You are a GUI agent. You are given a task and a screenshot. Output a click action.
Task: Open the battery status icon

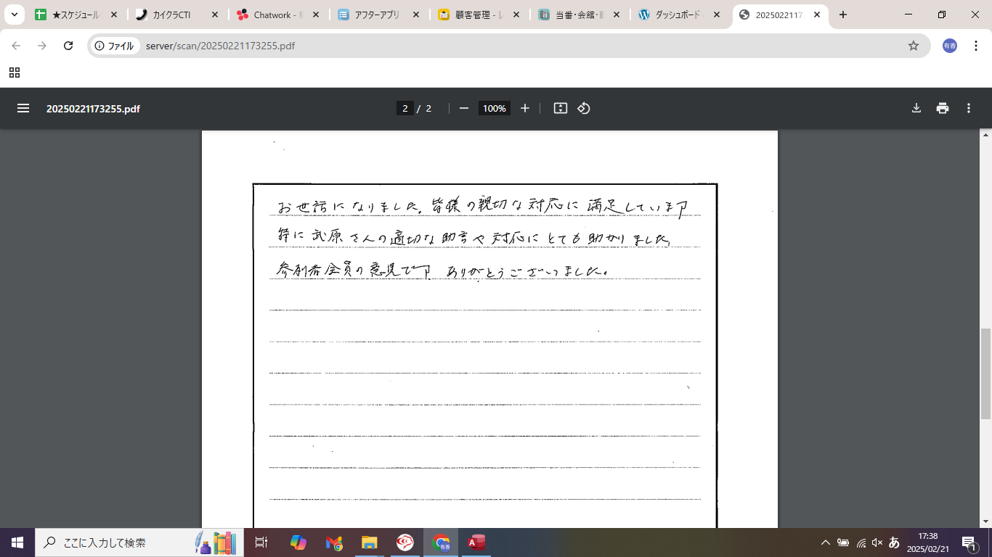click(843, 542)
